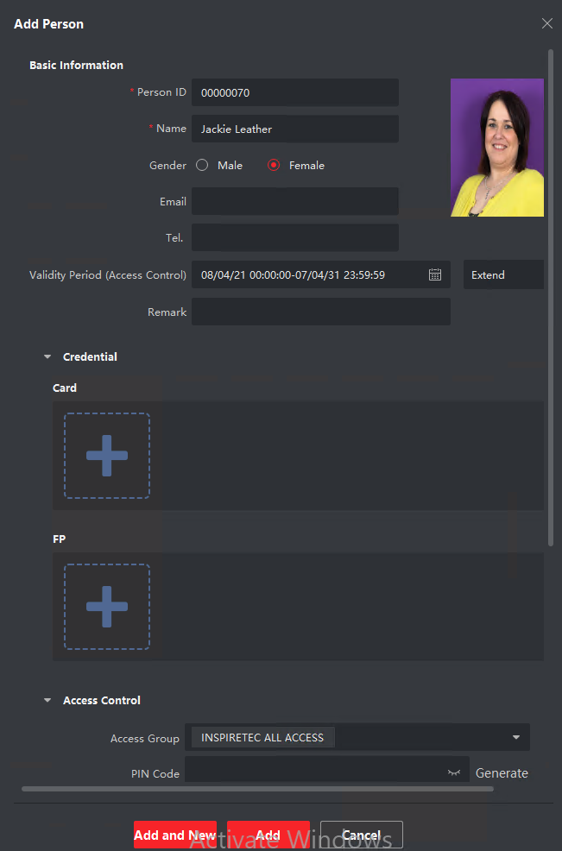Close the Add Person dialog
The width and height of the screenshot is (562, 851).
tap(546, 23)
